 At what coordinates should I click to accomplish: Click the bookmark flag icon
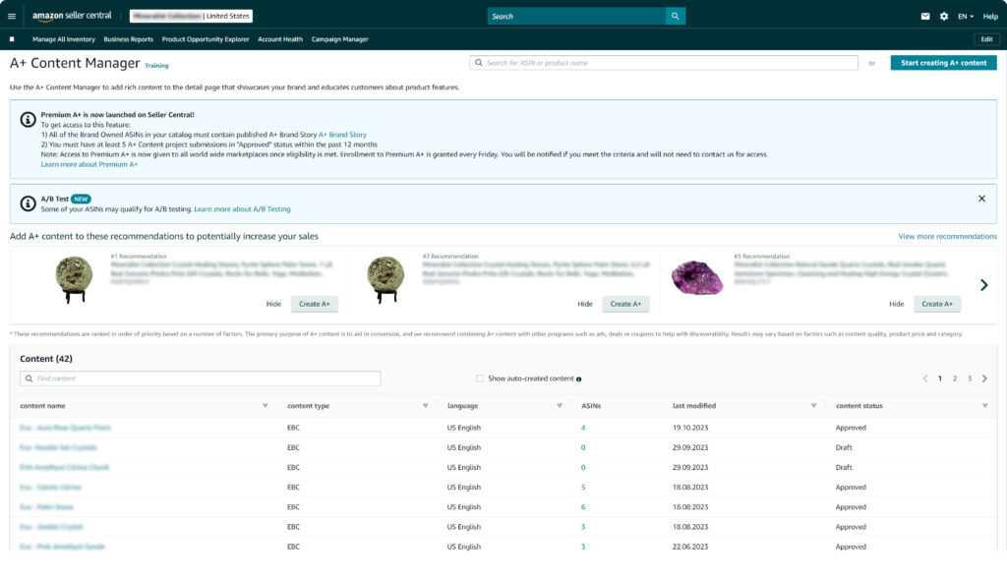point(12,39)
